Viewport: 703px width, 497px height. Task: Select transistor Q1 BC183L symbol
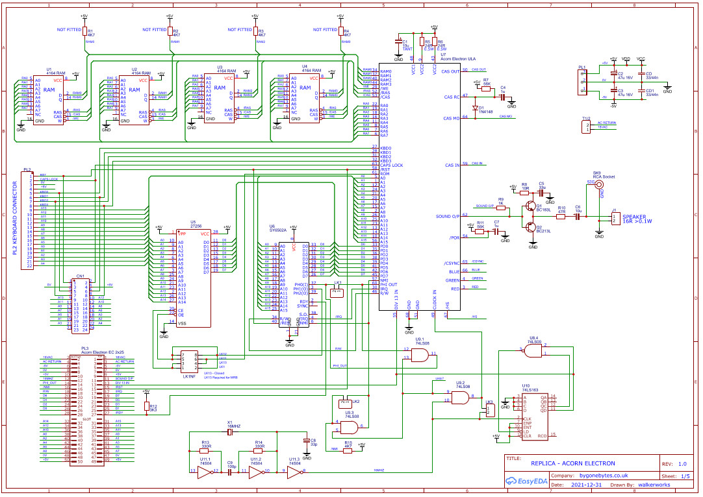pyautogui.click(x=530, y=206)
